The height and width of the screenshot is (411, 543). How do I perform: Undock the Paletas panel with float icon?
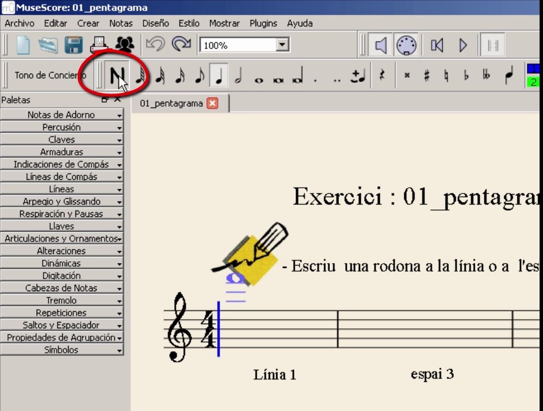coord(105,100)
